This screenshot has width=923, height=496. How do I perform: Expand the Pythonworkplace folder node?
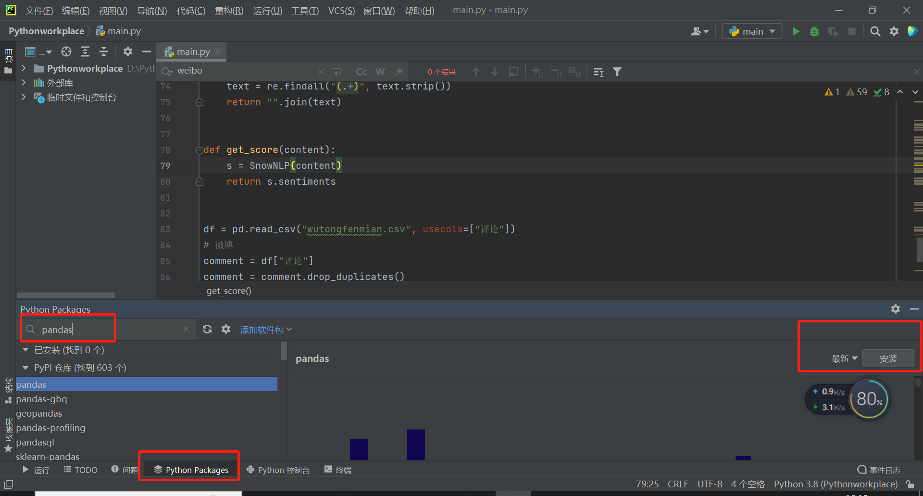pyautogui.click(x=24, y=68)
